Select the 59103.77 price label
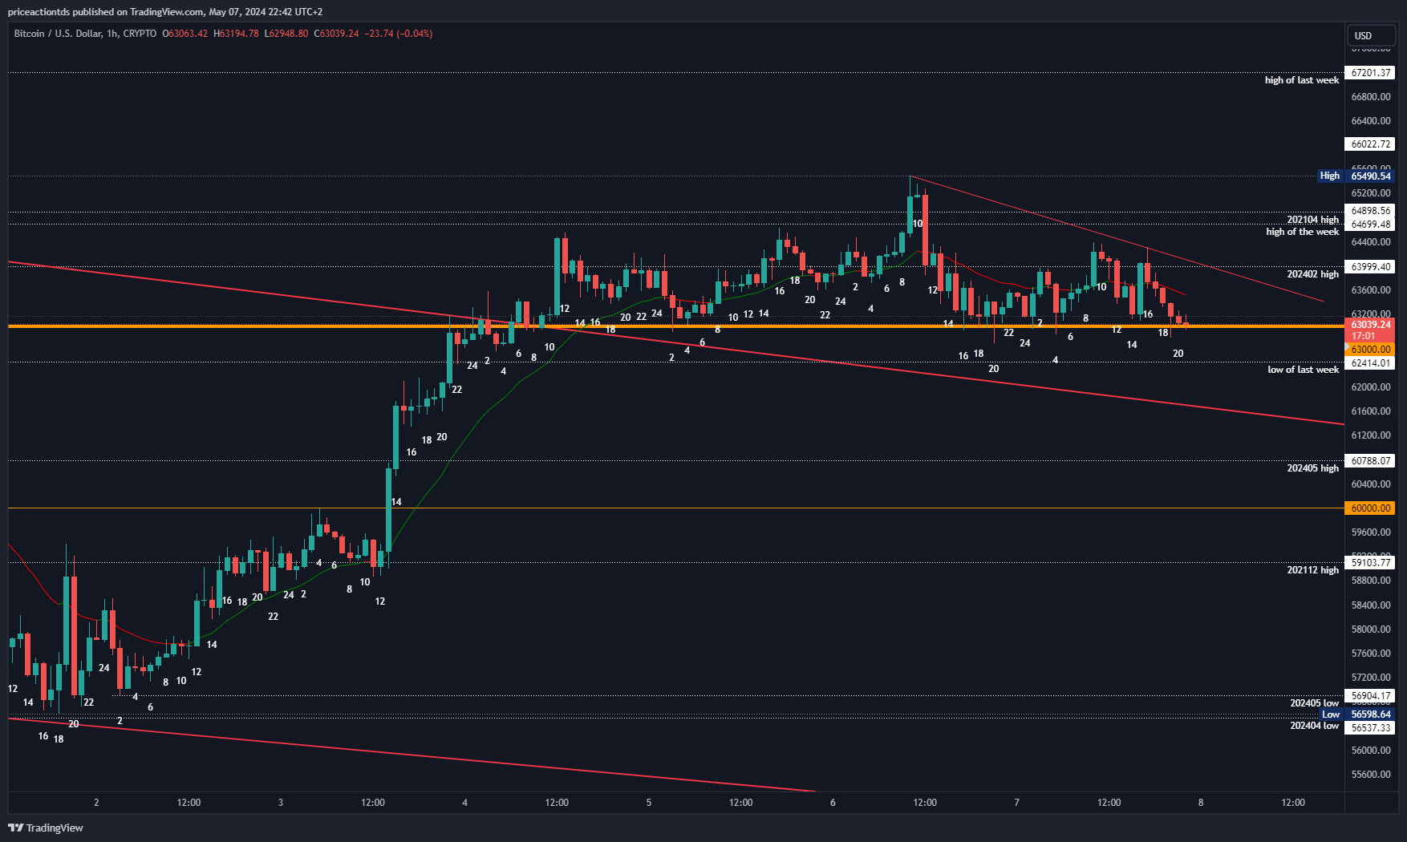This screenshot has width=1407, height=842. (x=1370, y=563)
